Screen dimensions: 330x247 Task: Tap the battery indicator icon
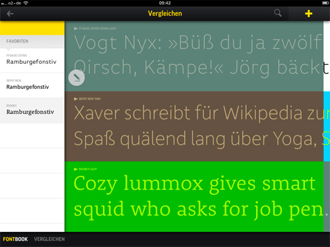[x=325, y=3]
